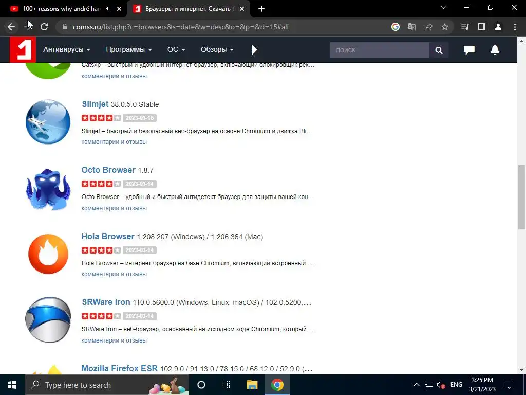The height and width of the screenshot is (395, 526).
Task: Click the Google icon in address bar
Action: [x=396, y=27]
